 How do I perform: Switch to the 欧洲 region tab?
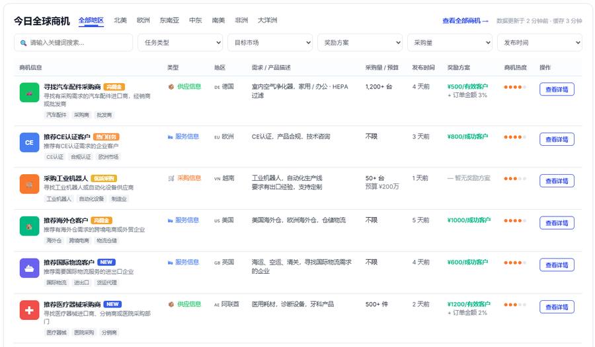coord(143,20)
